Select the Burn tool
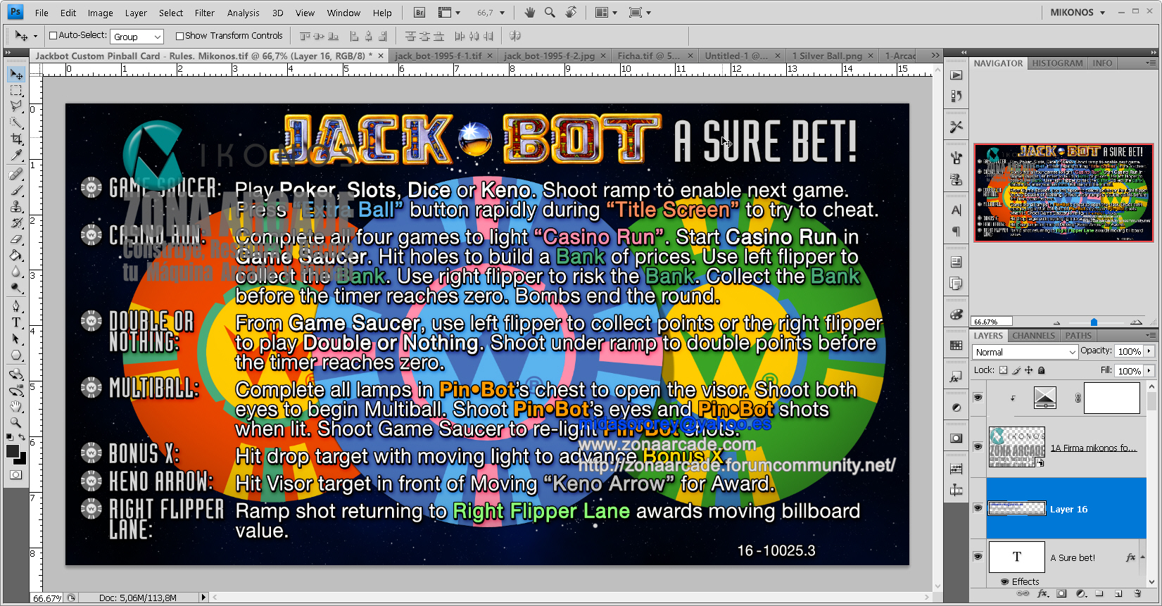 pyautogui.click(x=16, y=288)
